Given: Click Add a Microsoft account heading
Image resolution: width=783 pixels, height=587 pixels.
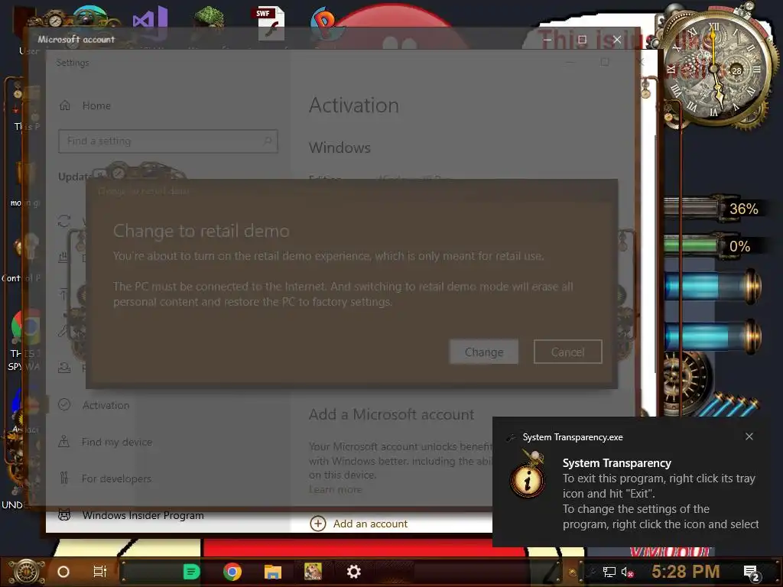Looking at the screenshot, I should [391, 414].
